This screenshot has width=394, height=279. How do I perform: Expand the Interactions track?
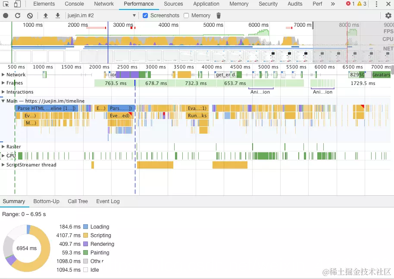tap(3, 92)
